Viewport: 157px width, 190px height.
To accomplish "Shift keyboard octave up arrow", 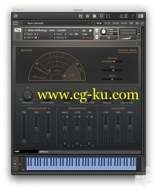I will [15, 161].
